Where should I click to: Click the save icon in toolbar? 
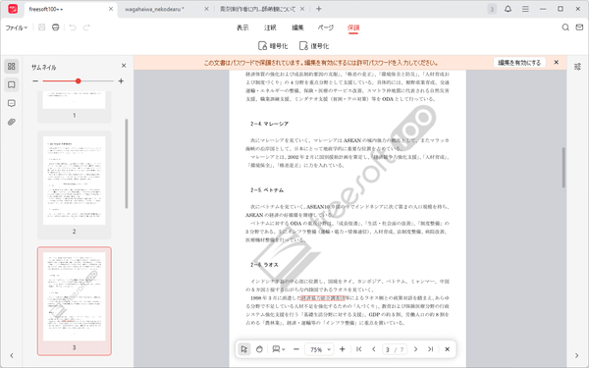tap(41, 27)
